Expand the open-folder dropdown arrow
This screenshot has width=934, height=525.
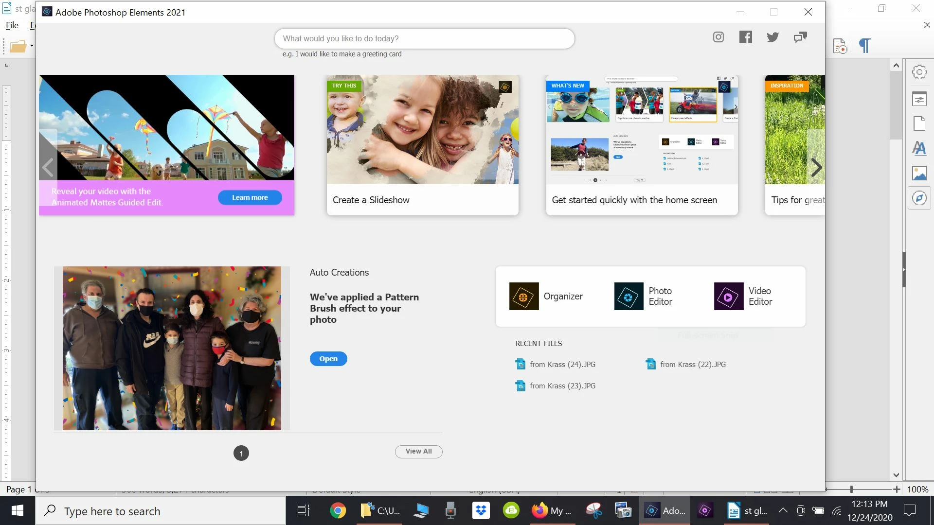(32, 46)
